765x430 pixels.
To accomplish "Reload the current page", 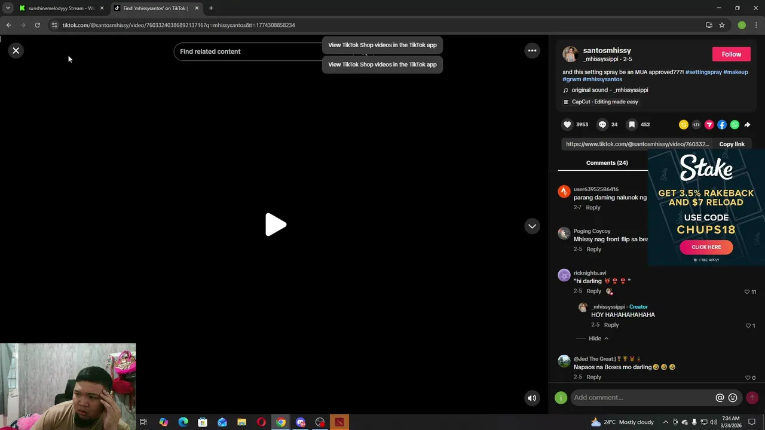I will click(x=37, y=25).
